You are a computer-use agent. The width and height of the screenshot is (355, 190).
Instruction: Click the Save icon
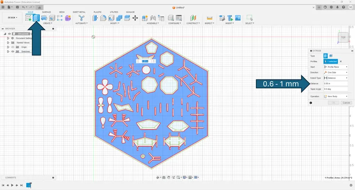[x=17, y=7]
